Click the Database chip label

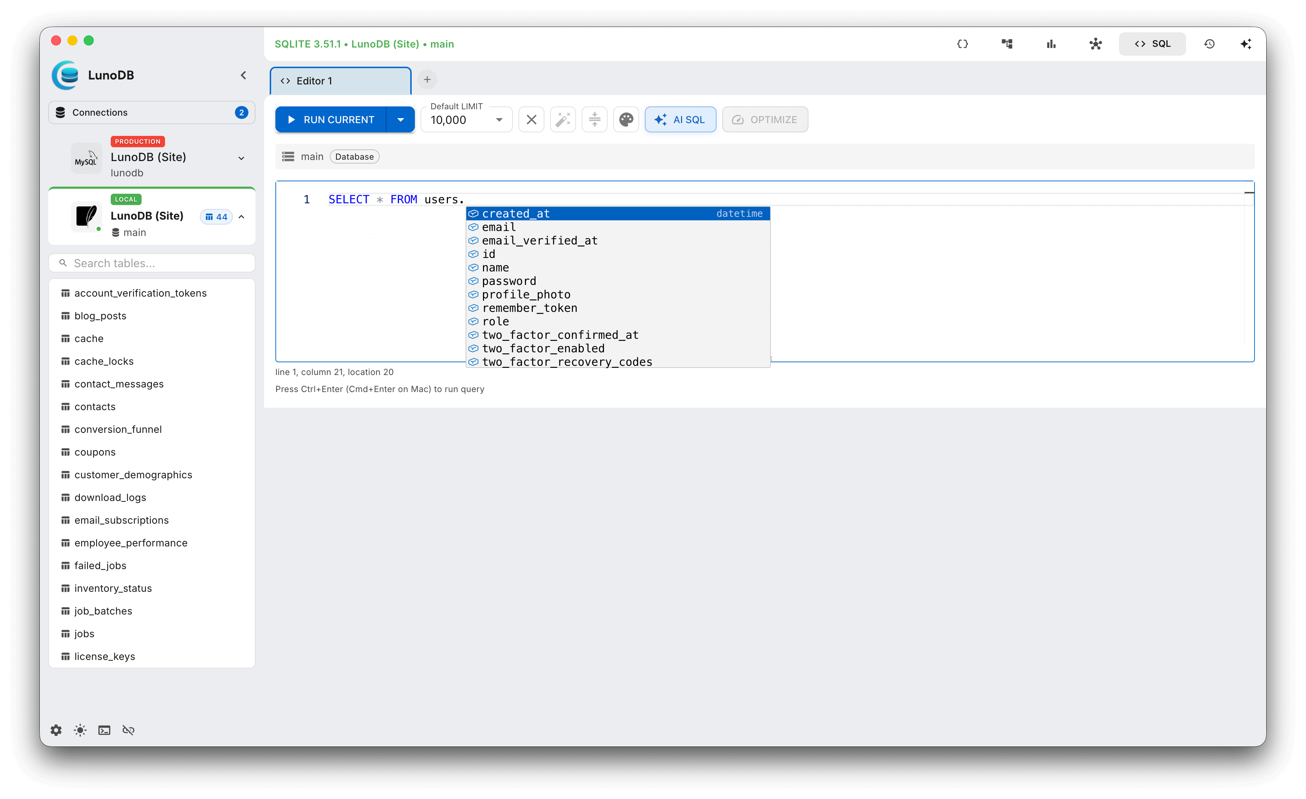[x=354, y=157]
